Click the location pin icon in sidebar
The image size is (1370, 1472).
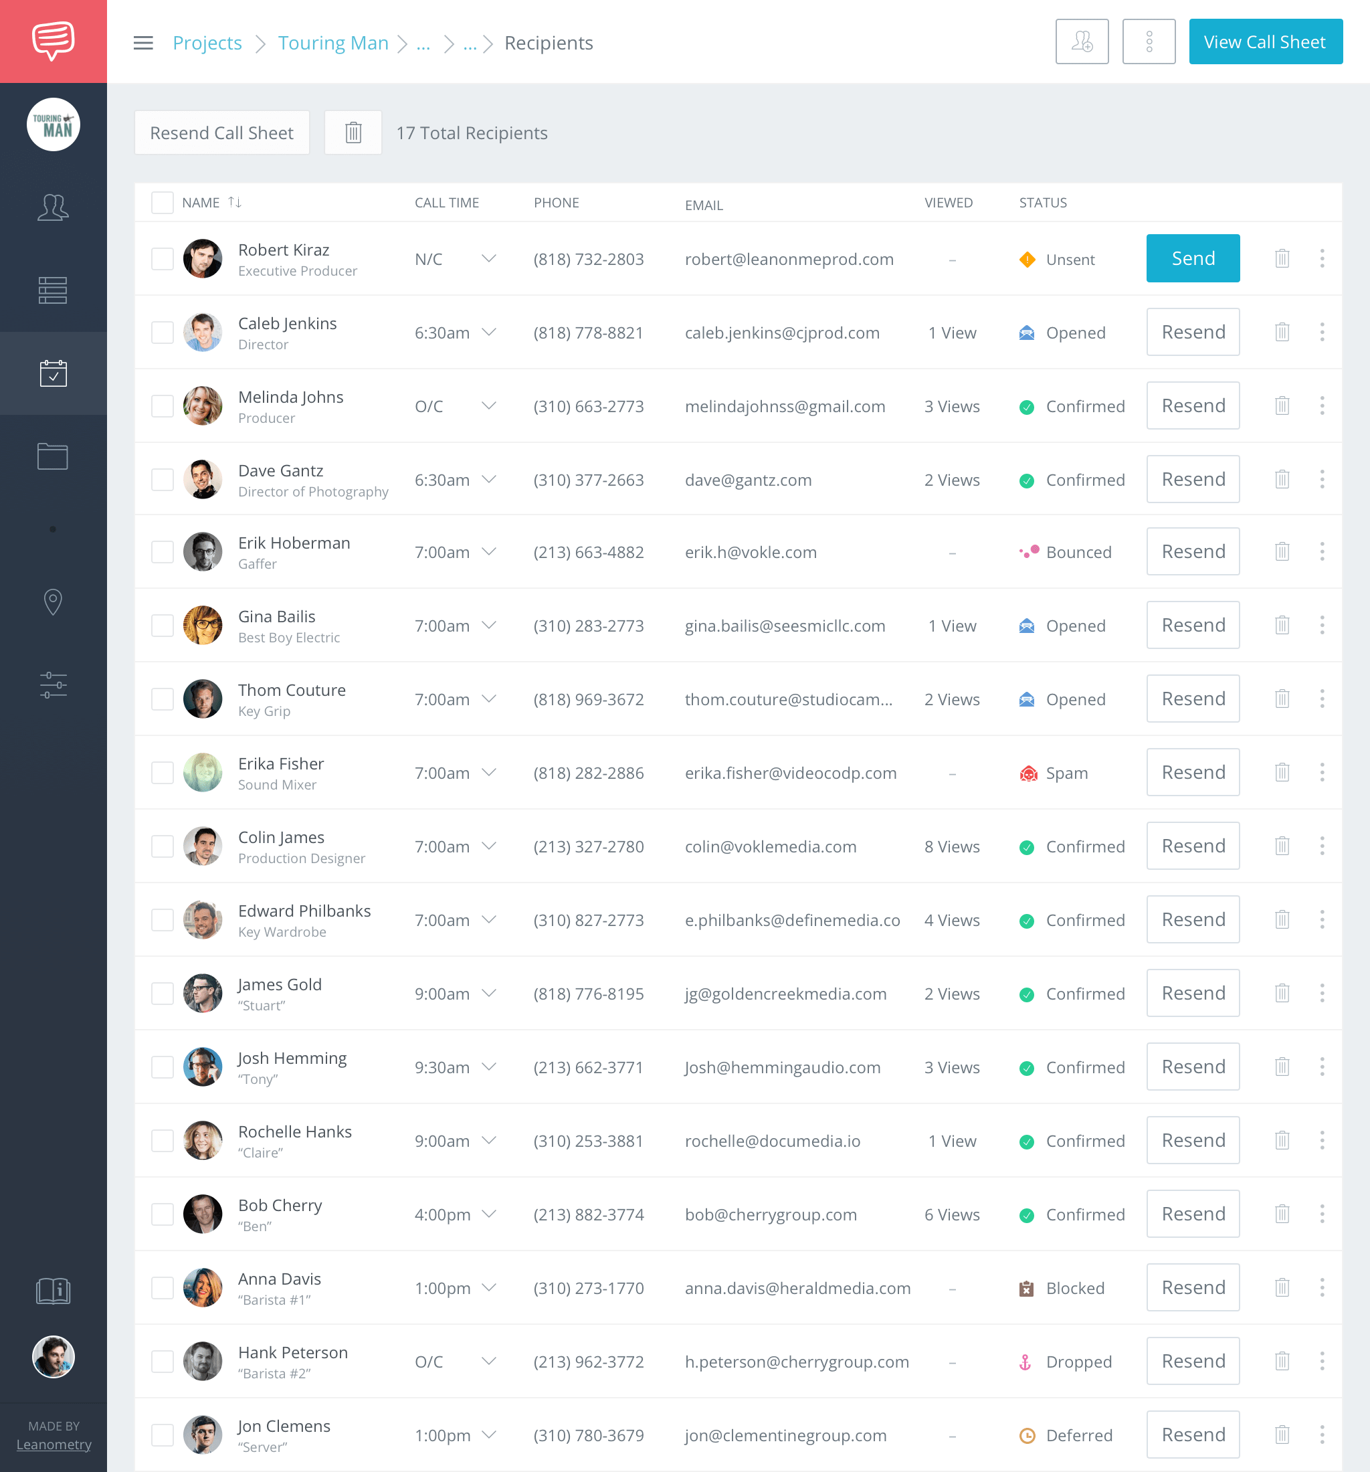53,603
